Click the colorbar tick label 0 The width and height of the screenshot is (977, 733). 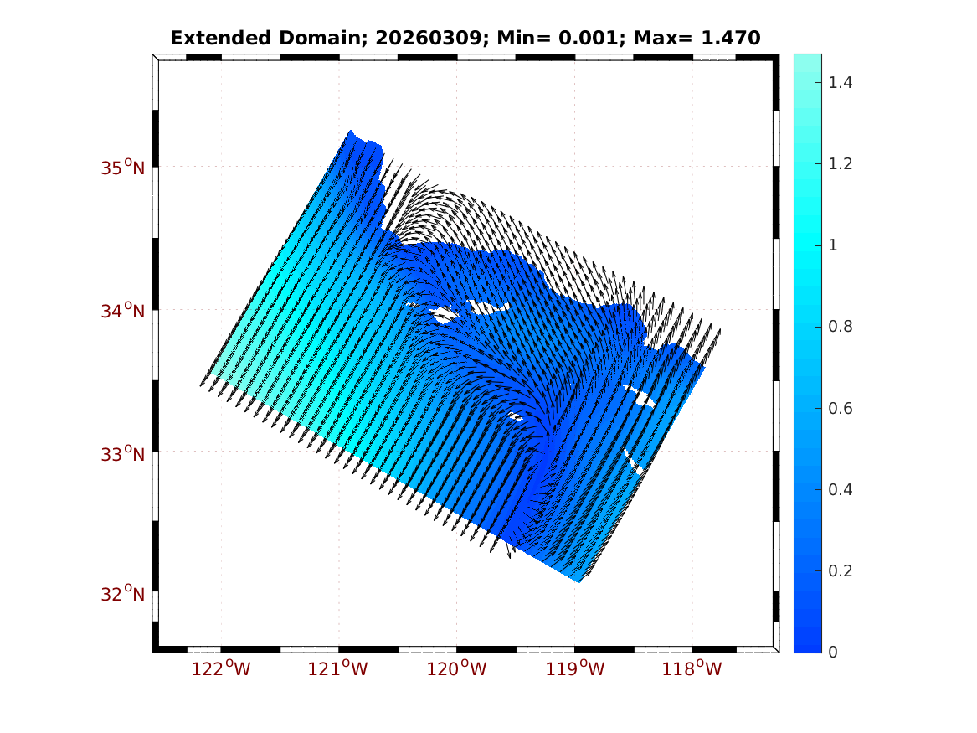pos(832,652)
